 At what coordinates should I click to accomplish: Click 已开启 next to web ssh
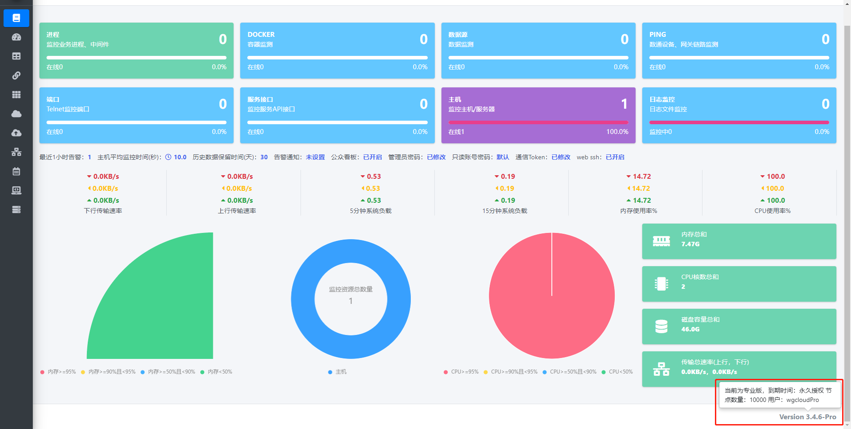(x=615, y=157)
